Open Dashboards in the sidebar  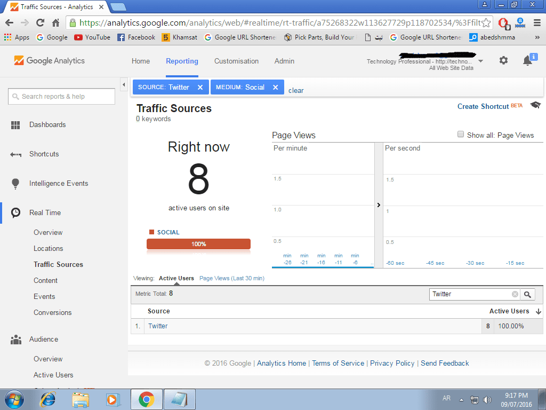pyautogui.click(x=47, y=125)
